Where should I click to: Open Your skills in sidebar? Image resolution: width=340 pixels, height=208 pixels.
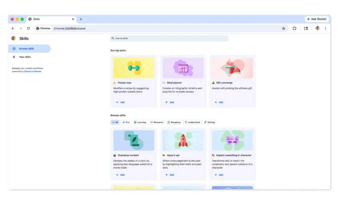click(25, 57)
